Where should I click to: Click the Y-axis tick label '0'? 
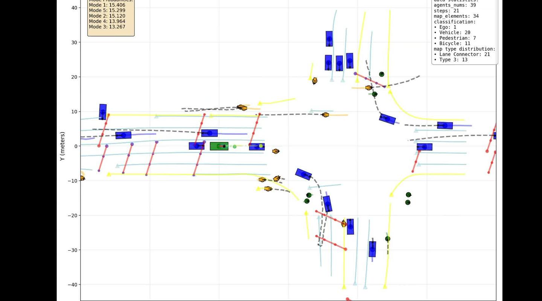(x=76, y=146)
